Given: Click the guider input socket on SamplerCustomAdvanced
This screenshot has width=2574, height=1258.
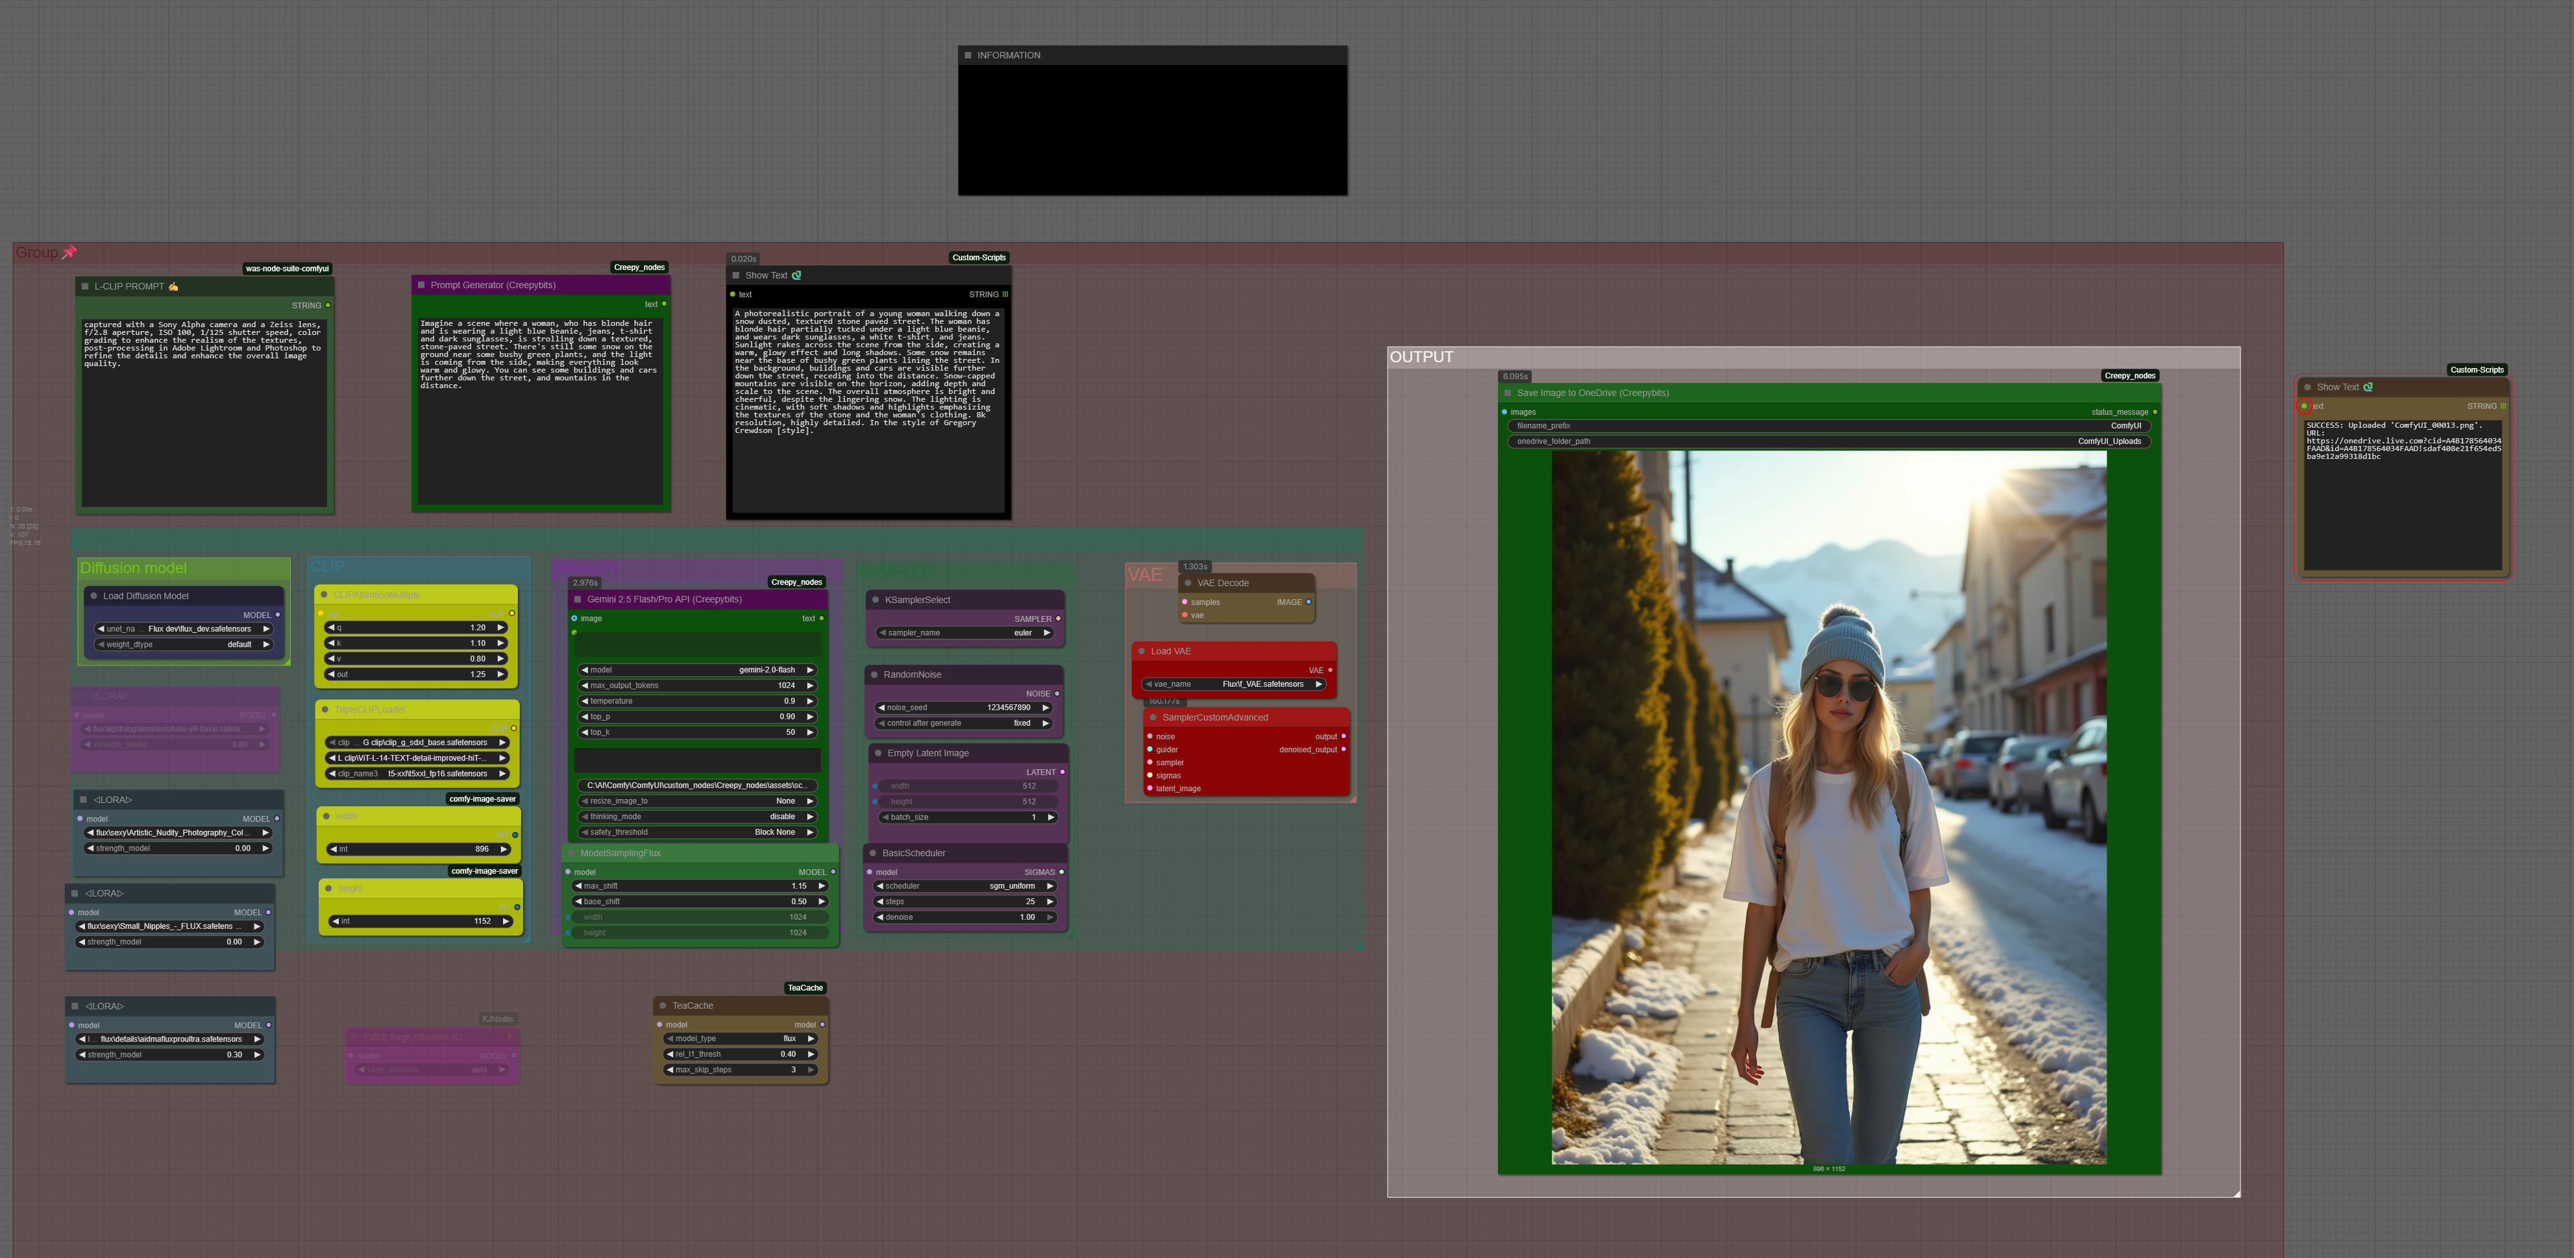Looking at the screenshot, I should 1150,749.
